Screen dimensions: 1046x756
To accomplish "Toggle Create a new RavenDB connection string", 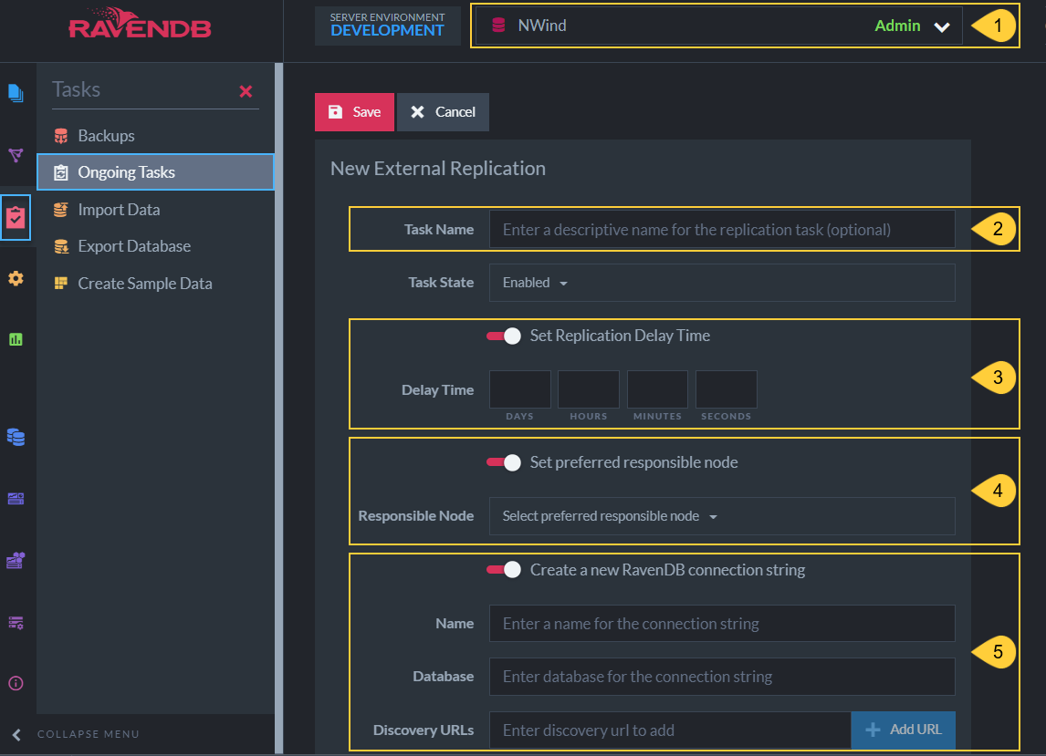I will click(x=504, y=570).
